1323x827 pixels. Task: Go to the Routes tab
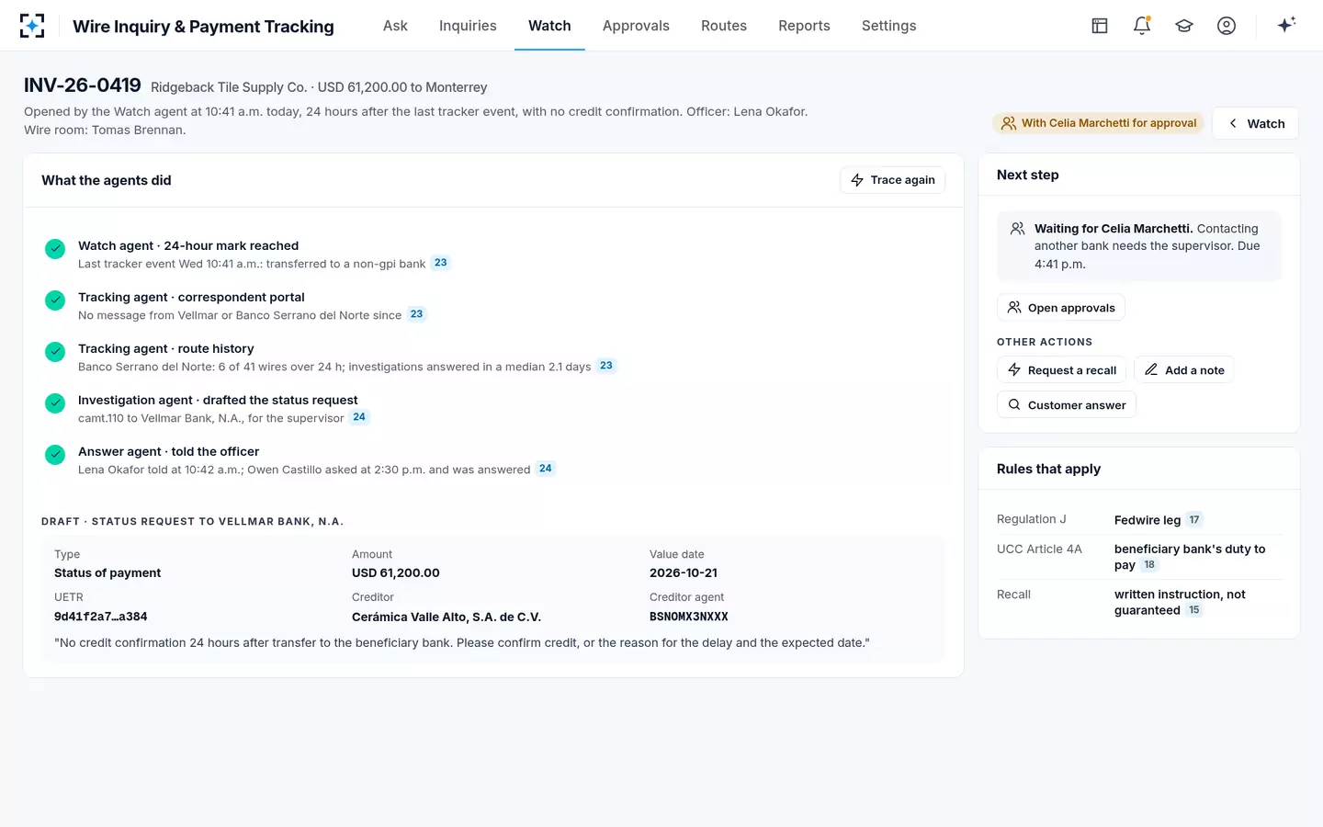point(724,26)
